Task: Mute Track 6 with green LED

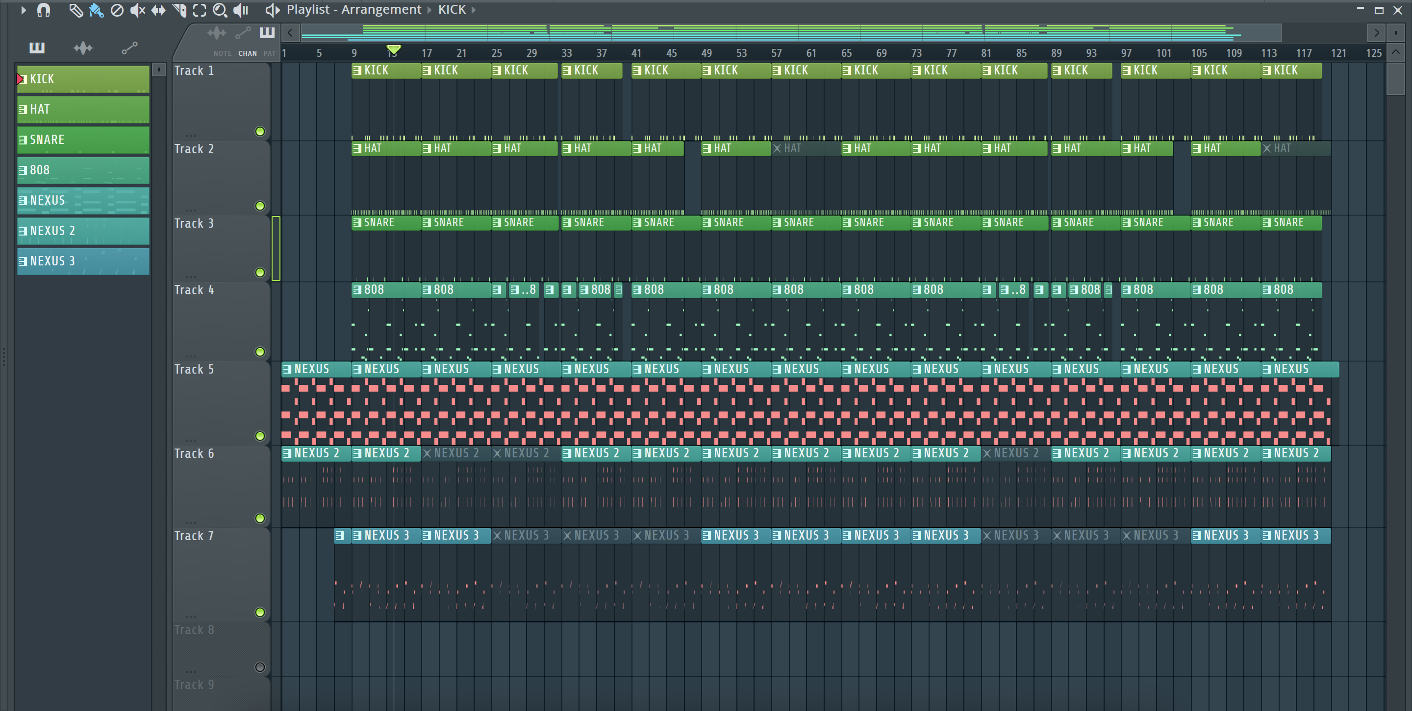Action: point(260,518)
